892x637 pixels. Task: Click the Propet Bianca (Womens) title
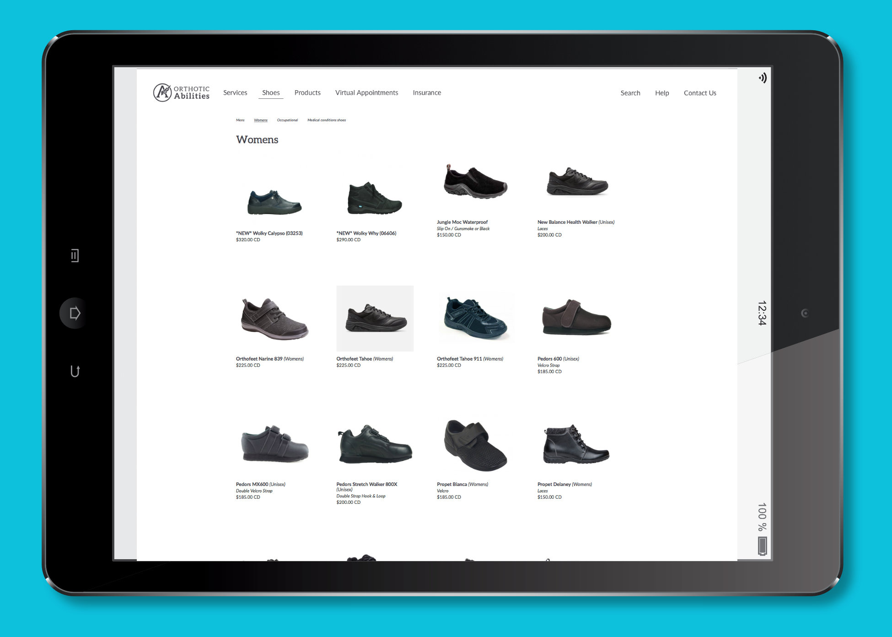tap(462, 484)
